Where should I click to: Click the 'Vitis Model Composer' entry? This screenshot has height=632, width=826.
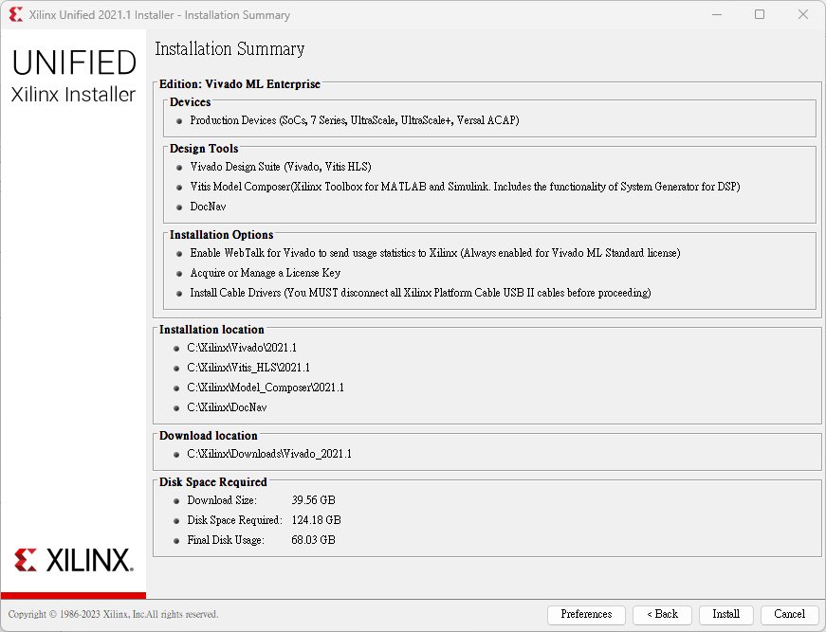tap(465, 187)
